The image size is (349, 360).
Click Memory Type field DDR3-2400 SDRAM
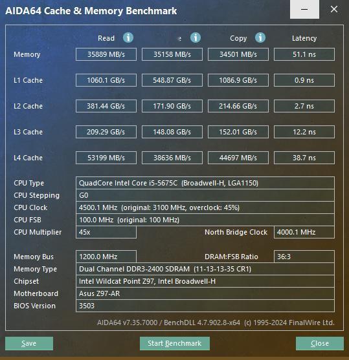pos(205,269)
